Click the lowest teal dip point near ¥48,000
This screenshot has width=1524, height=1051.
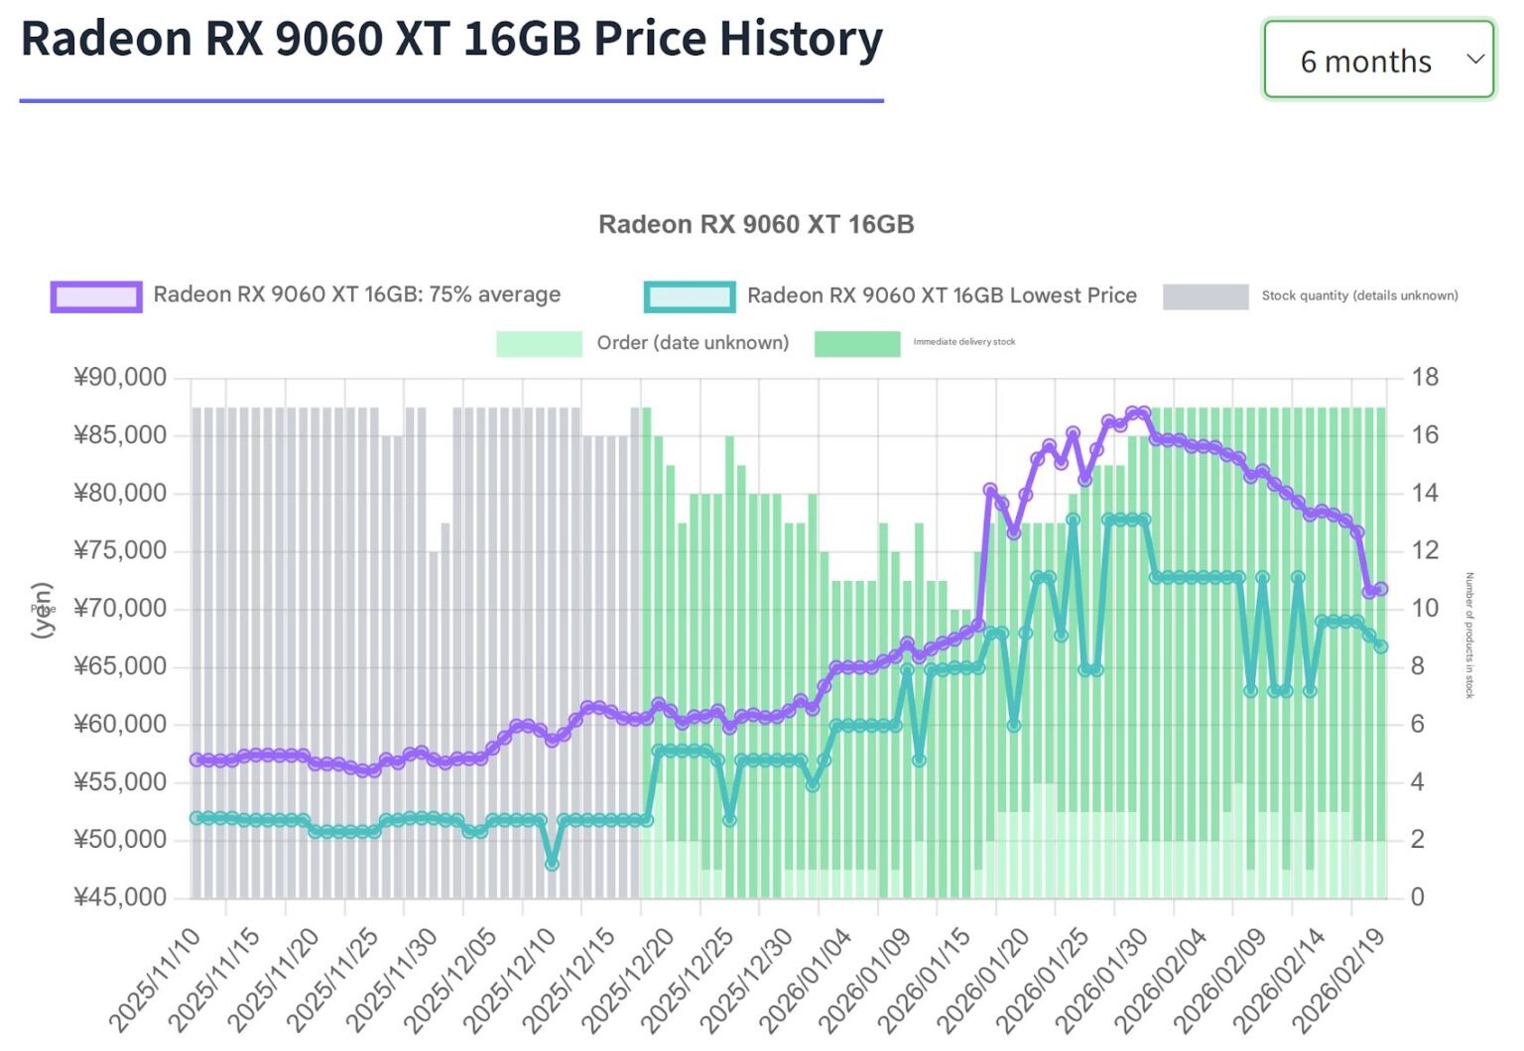(x=552, y=864)
